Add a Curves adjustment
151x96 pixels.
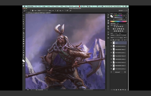(x=118, y=27)
